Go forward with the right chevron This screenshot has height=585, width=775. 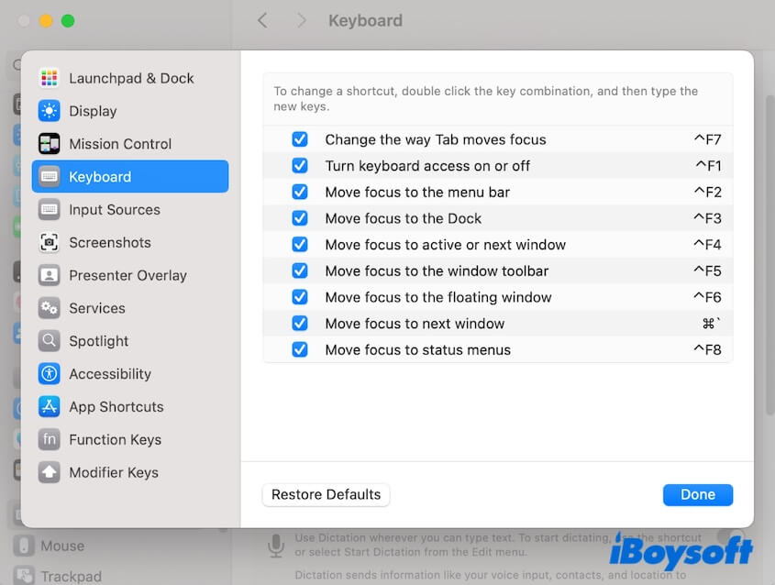pos(301,20)
